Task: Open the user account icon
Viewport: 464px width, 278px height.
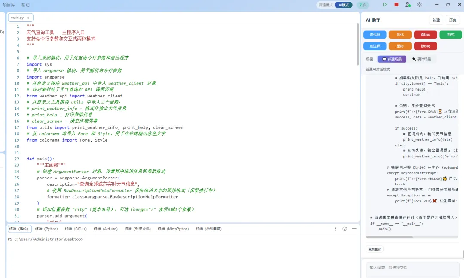Action: tap(408, 4)
